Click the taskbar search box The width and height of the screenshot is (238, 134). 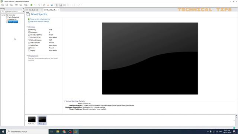tap(27, 131)
